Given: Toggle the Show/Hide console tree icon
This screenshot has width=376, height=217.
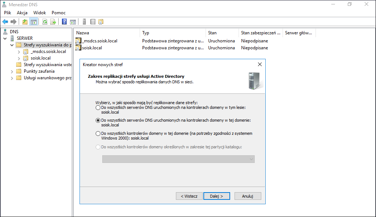Looking at the screenshot, I should pos(34,22).
